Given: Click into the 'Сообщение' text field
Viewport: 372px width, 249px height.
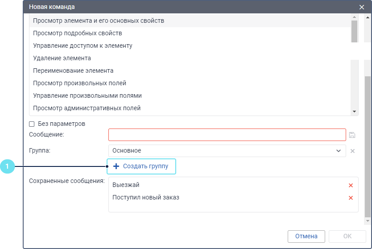Looking at the screenshot, I should 227,135.
